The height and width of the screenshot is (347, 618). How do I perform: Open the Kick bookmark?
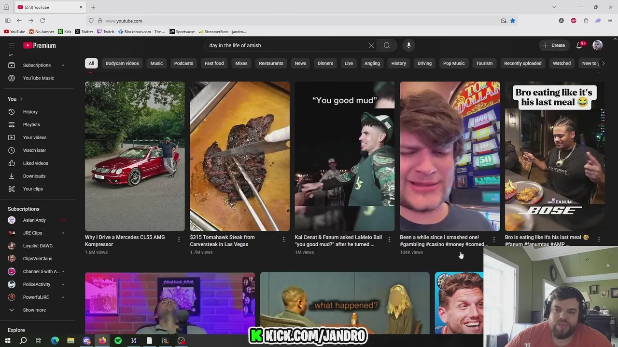pyautogui.click(x=64, y=32)
